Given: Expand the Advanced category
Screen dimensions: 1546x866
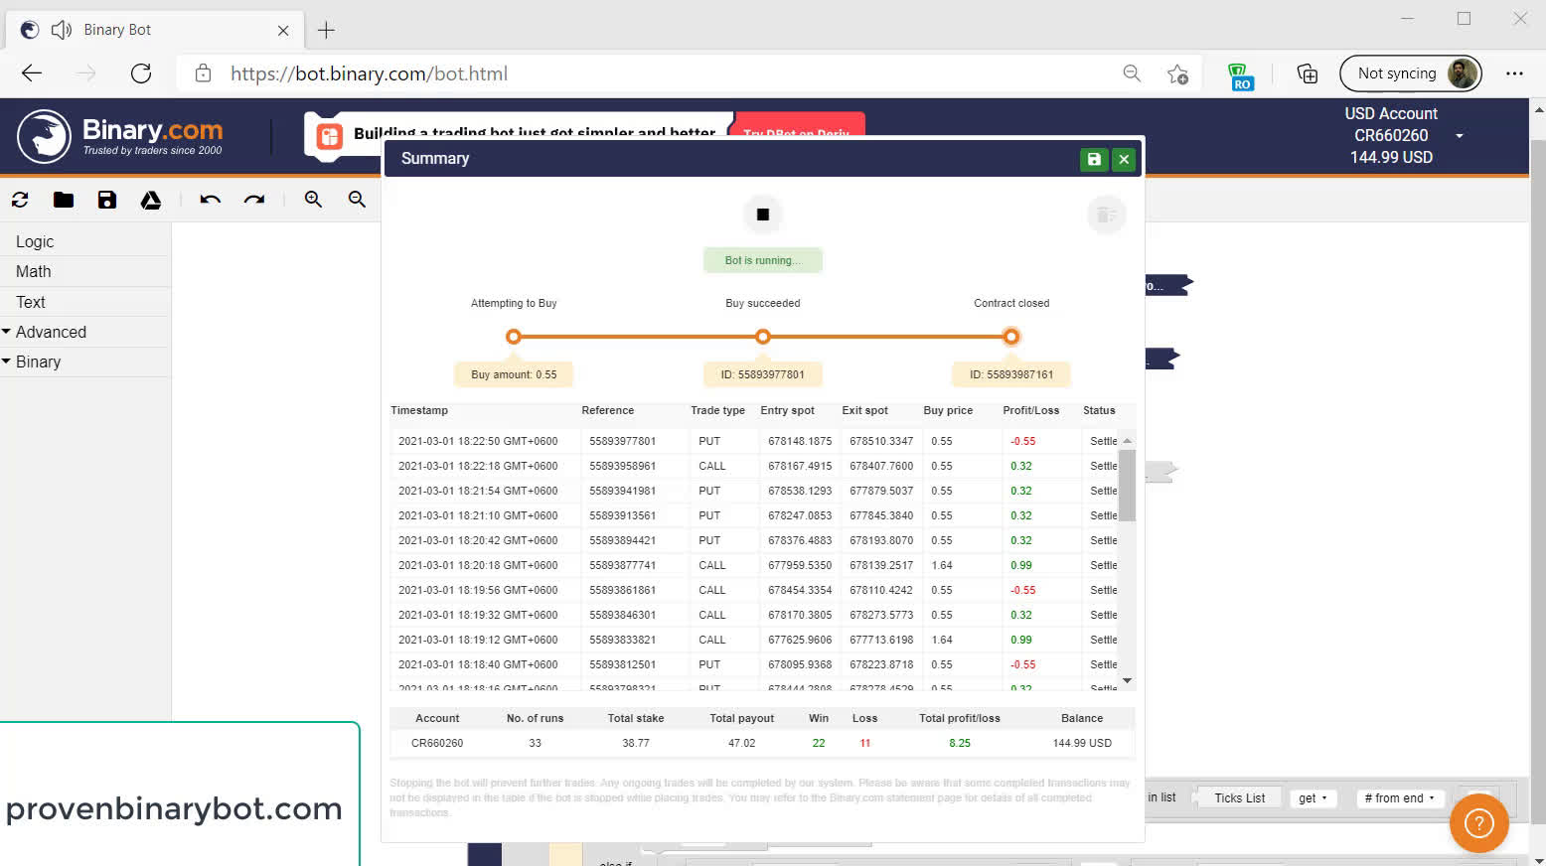Looking at the screenshot, I should click(x=50, y=332).
